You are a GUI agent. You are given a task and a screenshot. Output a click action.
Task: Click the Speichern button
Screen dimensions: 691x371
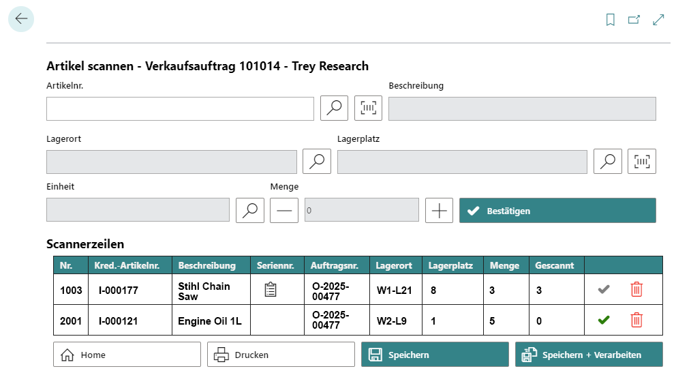tap(435, 355)
